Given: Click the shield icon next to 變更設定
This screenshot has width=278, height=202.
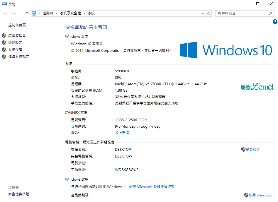Looking at the screenshot, I should click(x=243, y=150).
